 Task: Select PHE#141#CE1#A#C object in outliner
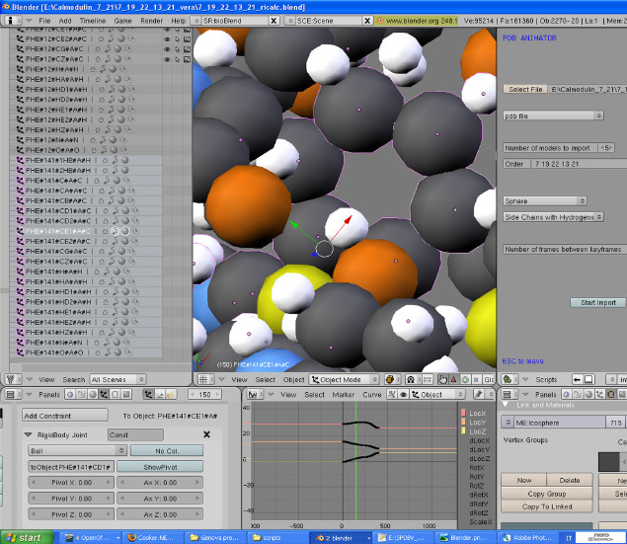(59, 231)
